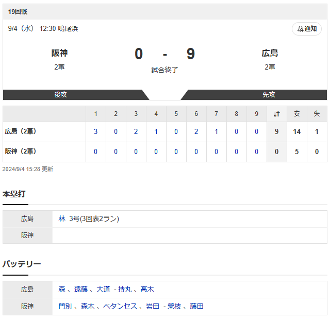This screenshot has width=330, height=321.
Task: Open pitcher 門別 player link
Action: 65,306
